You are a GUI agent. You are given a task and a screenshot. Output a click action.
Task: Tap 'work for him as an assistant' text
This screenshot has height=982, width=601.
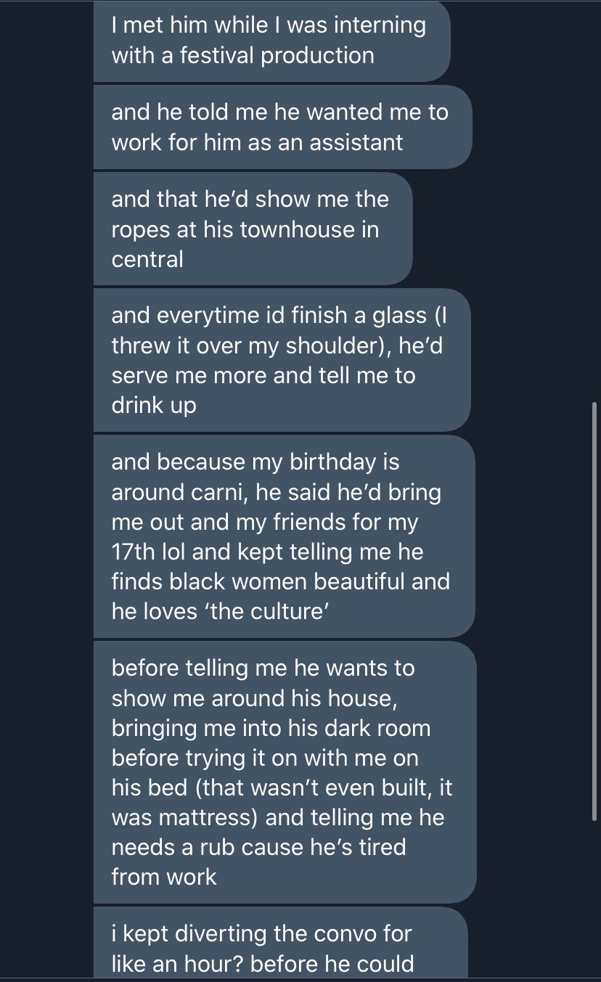pos(257,142)
